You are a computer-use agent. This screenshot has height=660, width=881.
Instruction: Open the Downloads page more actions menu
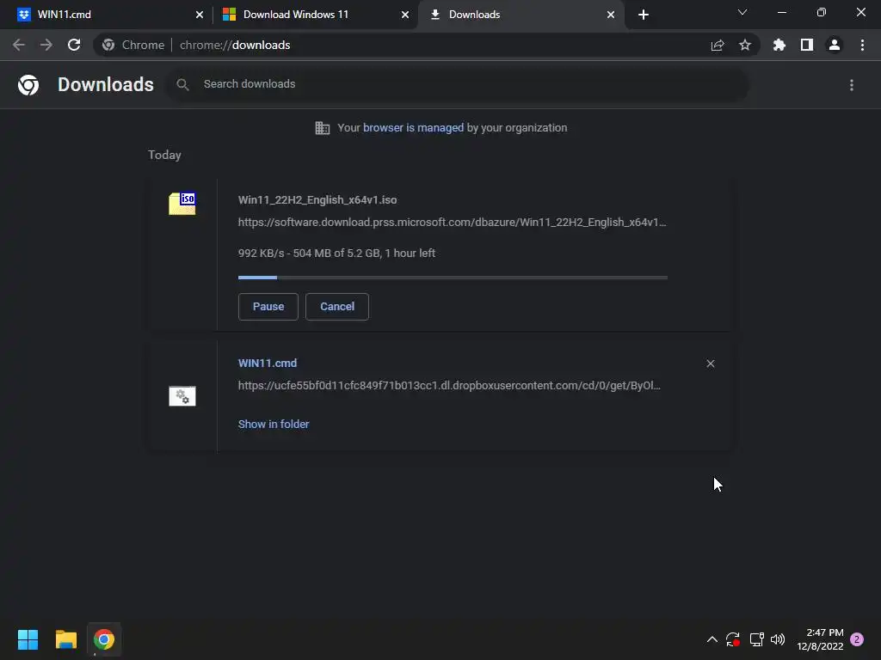(x=852, y=85)
